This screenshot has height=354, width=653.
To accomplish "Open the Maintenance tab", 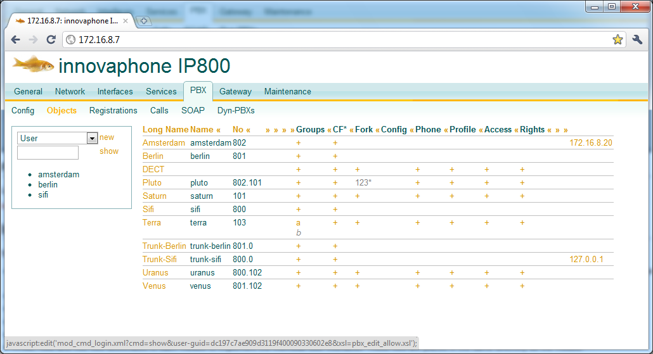I will (x=287, y=92).
